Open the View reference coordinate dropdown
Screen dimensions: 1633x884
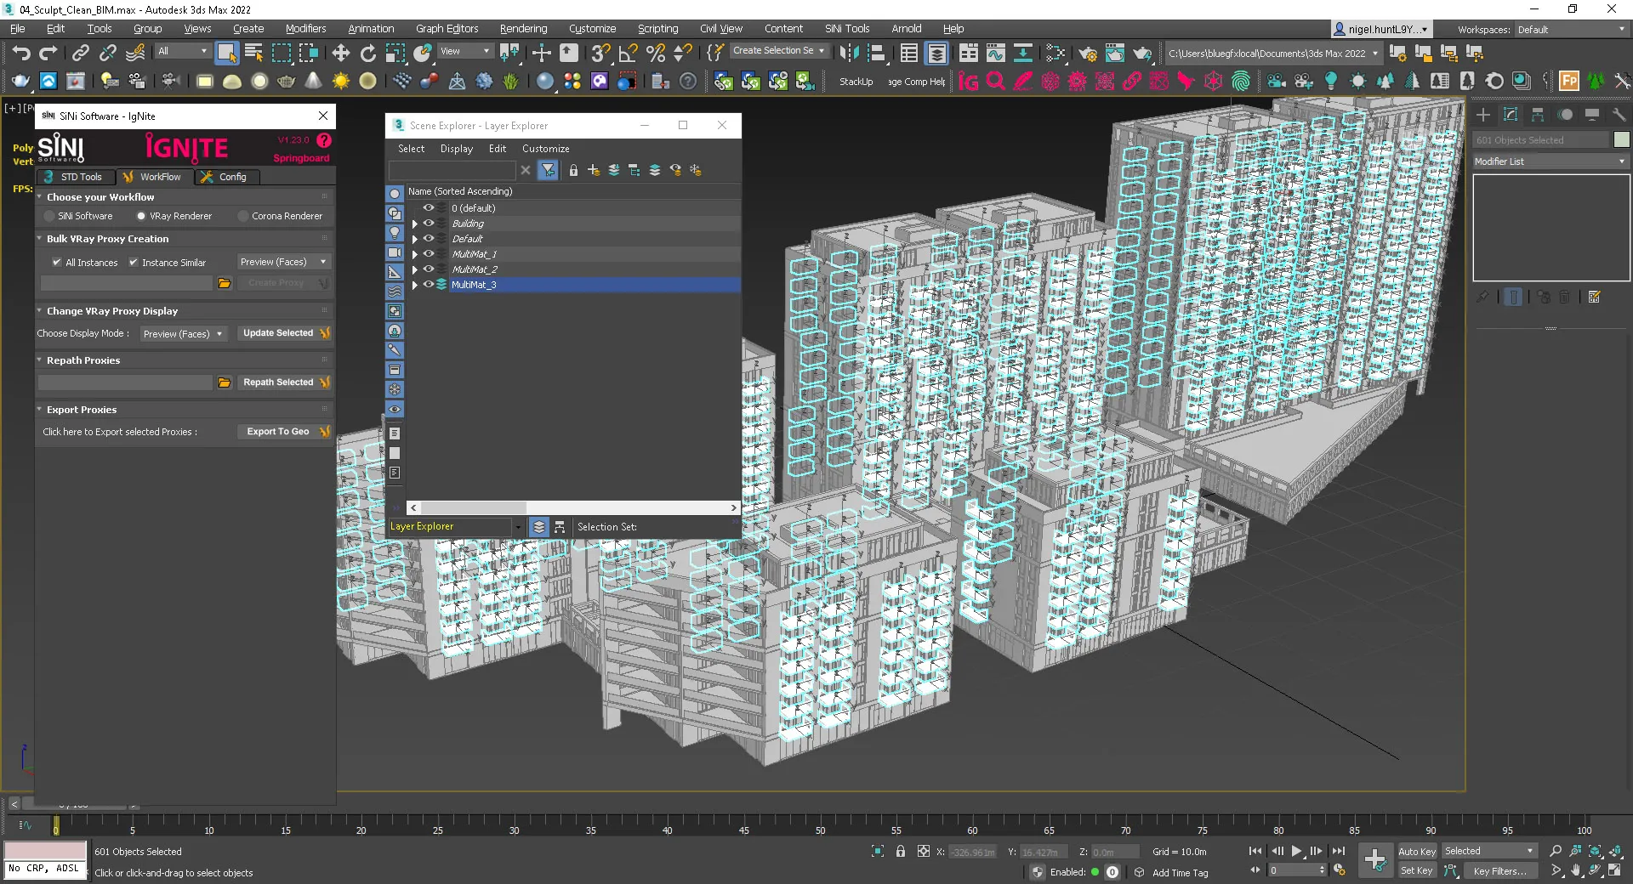pos(464,51)
